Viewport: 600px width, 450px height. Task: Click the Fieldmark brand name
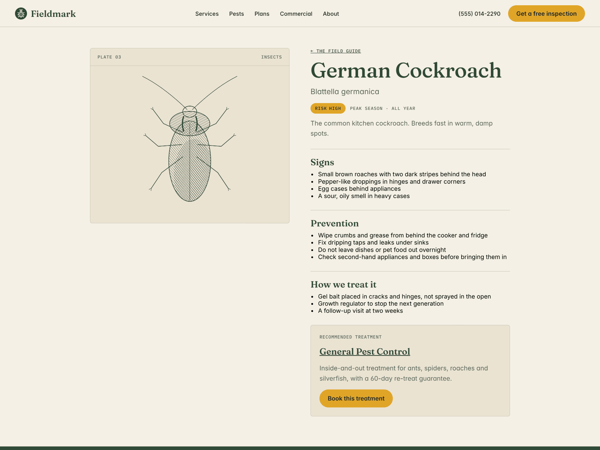click(x=53, y=14)
